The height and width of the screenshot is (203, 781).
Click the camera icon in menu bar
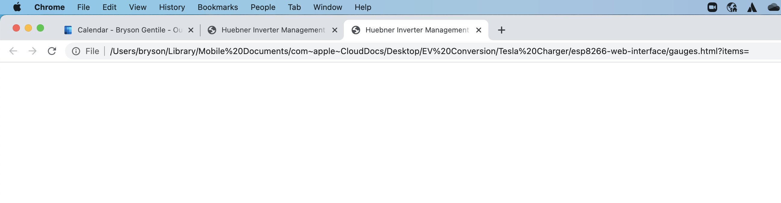tap(712, 7)
